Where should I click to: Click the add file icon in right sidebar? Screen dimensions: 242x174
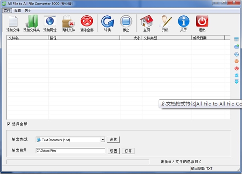tap(236, 39)
